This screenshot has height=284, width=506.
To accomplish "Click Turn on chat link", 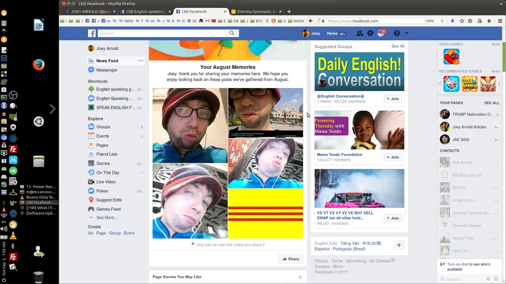I will pyautogui.click(x=457, y=264).
